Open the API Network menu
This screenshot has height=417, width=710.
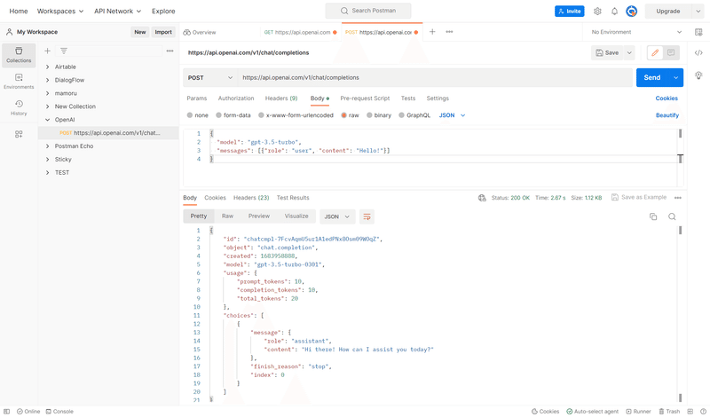118,12
